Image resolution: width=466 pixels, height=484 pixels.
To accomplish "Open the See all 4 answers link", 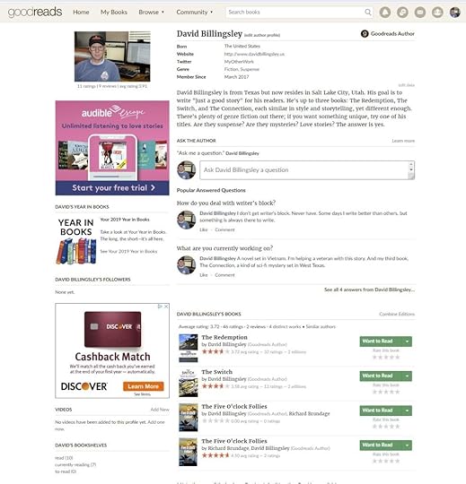I will coord(369,290).
